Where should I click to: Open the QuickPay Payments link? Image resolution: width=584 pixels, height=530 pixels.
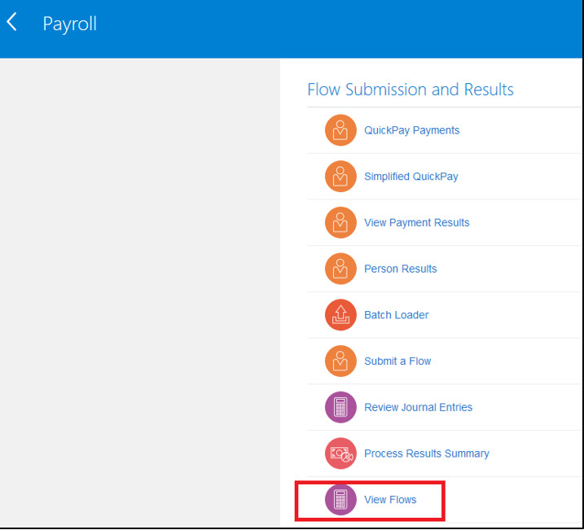[x=411, y=130]
